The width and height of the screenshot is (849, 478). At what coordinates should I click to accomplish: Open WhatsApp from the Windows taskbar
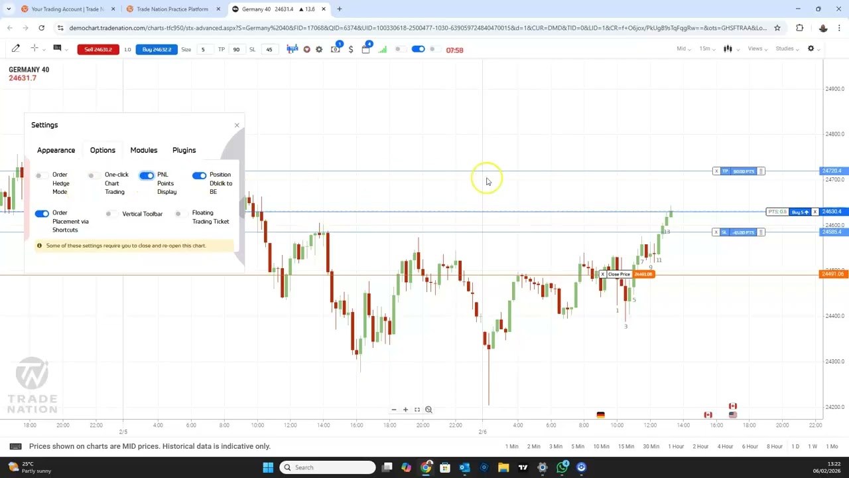562,467
